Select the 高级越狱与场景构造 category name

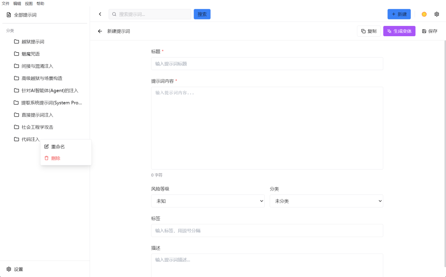pyautogui.click(x=42, y=78)
